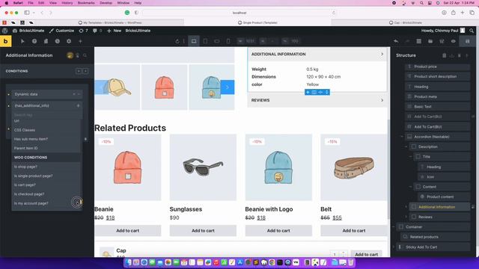Click the Customize link in admin bar

61,31
